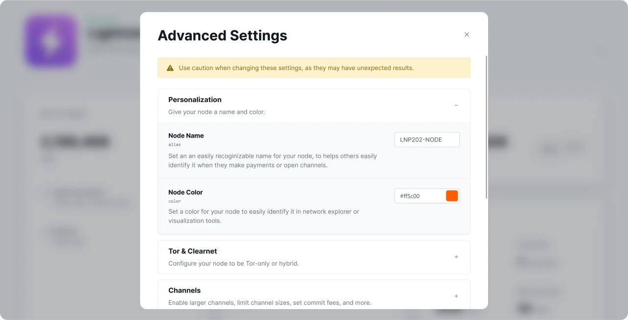Screen dimensions: 628x320
Task: Click 'Give your node a name' subtitle
Action: pyautogui.click(x=216, y=112)
